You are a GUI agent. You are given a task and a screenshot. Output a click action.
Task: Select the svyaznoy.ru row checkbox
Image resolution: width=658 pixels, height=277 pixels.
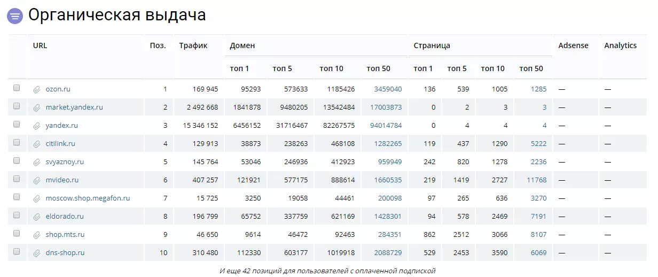[x=17, y=161]
